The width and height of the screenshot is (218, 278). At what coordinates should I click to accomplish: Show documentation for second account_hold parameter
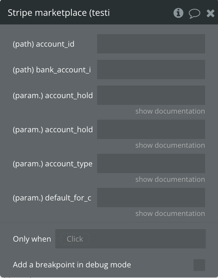click(170, 145)
